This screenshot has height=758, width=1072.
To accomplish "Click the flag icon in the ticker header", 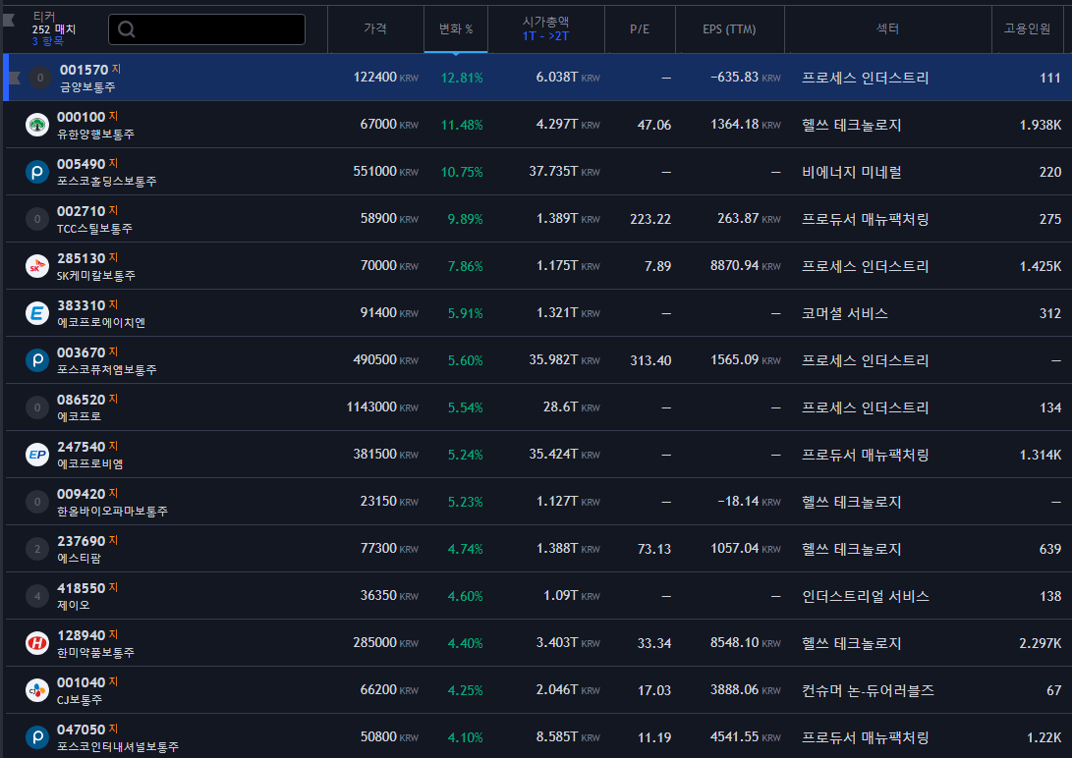I will coord(9,19).
